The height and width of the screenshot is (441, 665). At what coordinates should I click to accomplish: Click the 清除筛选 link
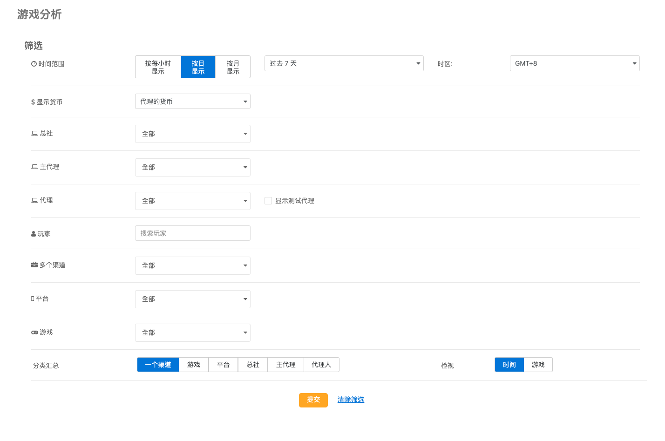[351, 400]
